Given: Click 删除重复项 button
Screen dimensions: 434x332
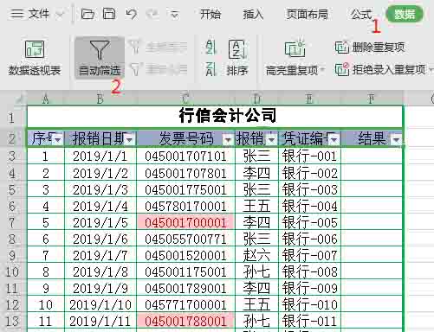Looking at the screenshot, I should 370,47.
